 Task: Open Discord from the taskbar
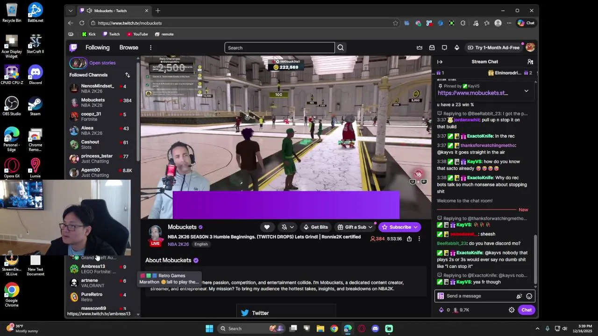(375, 329)
